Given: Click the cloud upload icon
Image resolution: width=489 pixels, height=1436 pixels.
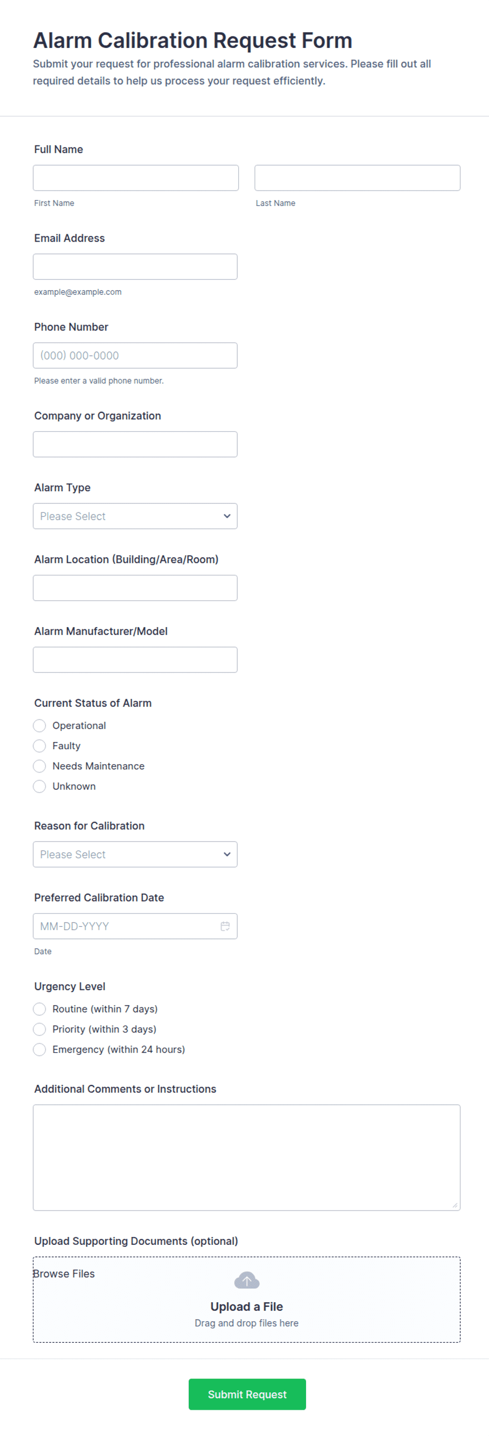Looking at the screenshot, I should click(x=247, y=1281).
